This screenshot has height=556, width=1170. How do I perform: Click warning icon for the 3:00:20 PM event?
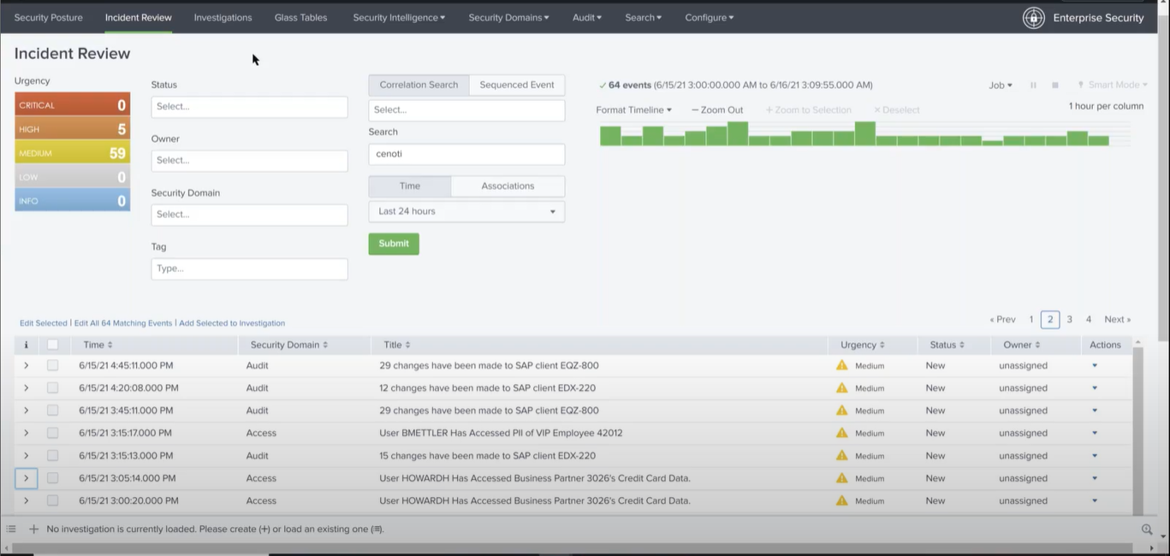(842, 500)
